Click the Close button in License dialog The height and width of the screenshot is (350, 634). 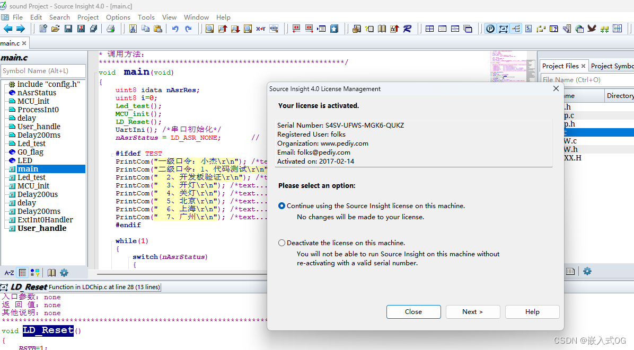point(413,312)
